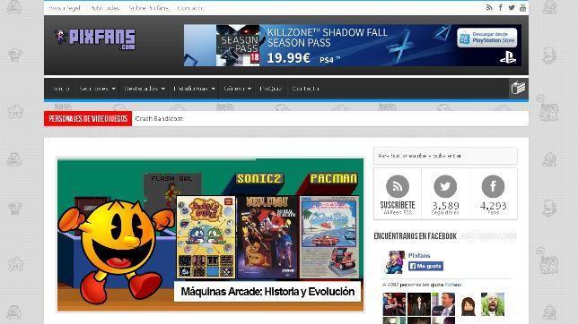578x324 pixels.
Task: Click the random post icon in navigation bar
Action: pyautogui.click(x=518, y=89)
